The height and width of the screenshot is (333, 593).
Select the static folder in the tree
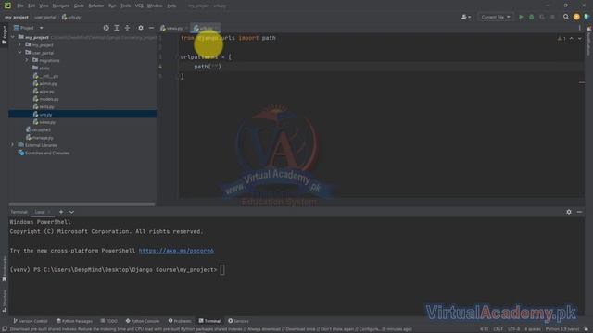coord(44,68)
